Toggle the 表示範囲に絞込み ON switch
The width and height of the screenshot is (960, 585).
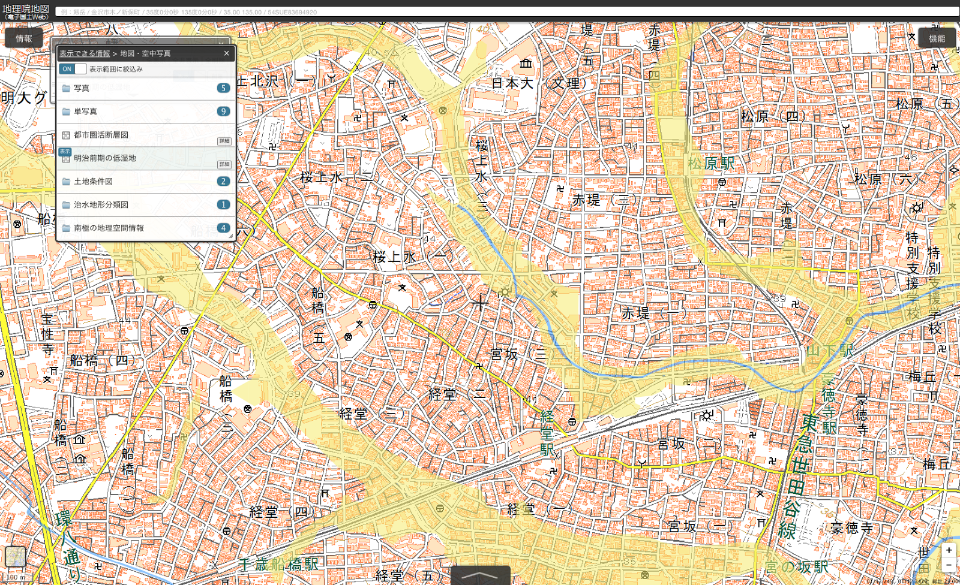[72, 69]
